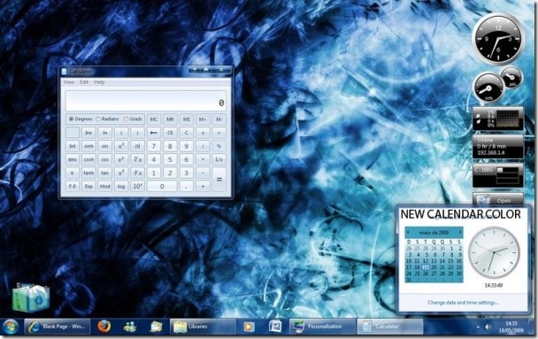This screenshot has height=339, width=538.
Task: Open Windows Live Messenger taskbar icon
Action: tap(130, 327)
